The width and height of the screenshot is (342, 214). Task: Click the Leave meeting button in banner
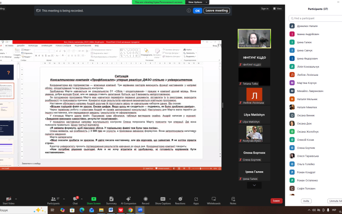(217, 10)
